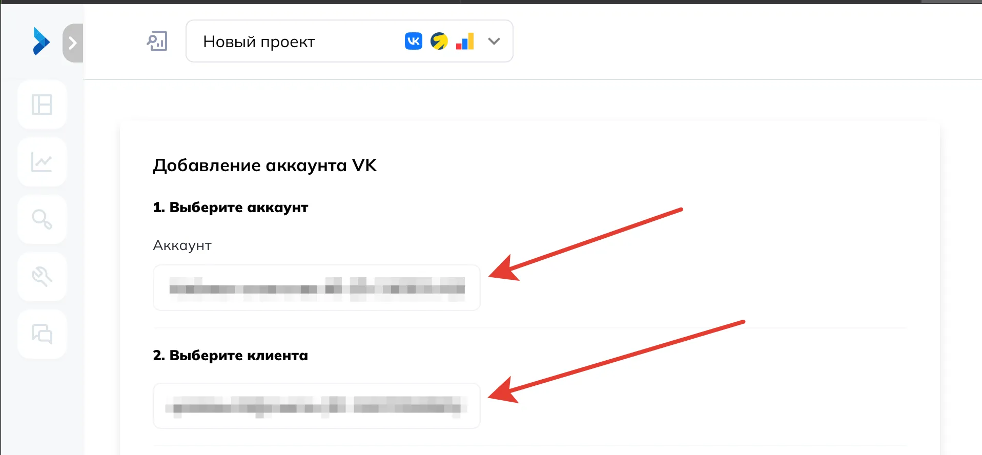Open the «Новый проект» project selector
982x455 pixels.
(350, 41)
